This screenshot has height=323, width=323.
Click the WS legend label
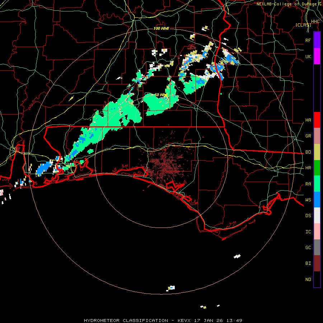point(308,200)
